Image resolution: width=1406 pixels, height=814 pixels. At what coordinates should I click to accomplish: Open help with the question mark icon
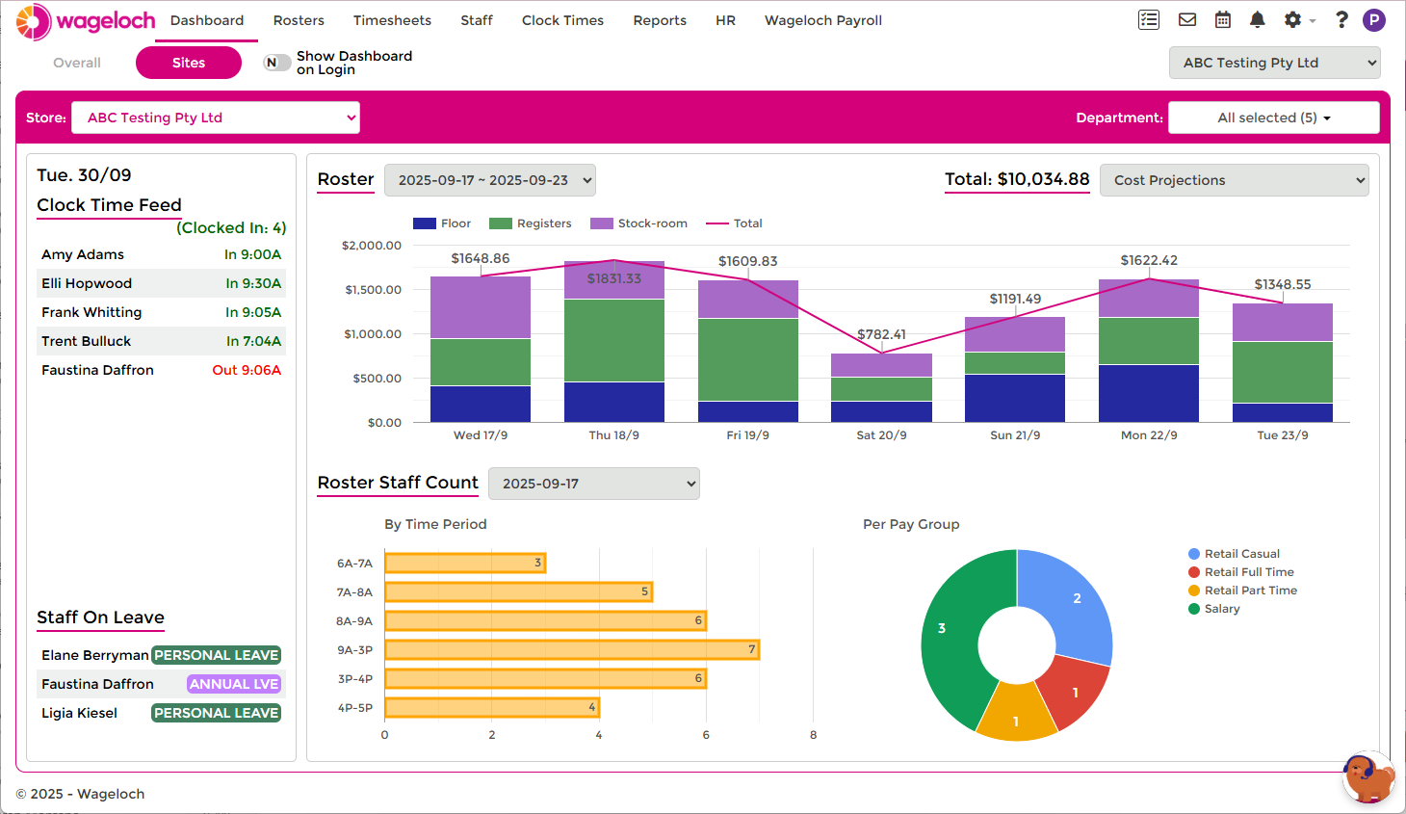pyautogui.click(x=1341, y=19)
